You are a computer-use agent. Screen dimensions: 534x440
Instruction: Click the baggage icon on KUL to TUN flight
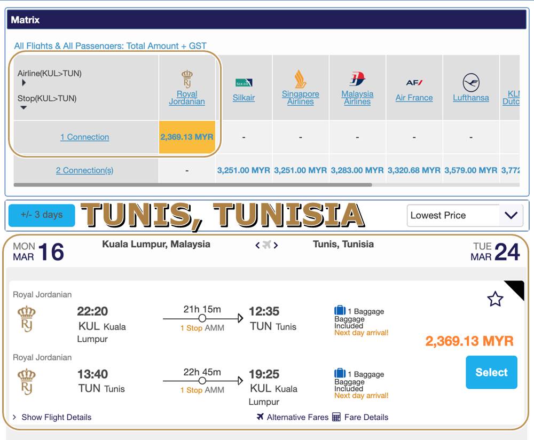(x=340, y=310)
